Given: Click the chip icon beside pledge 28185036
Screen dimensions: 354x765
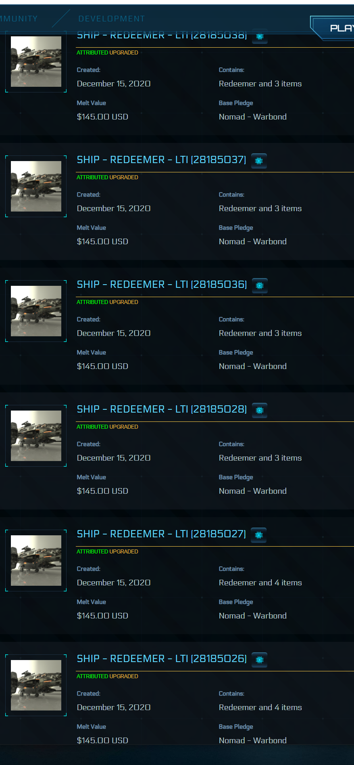Looking at the screenshot, I should pos(260,285).
